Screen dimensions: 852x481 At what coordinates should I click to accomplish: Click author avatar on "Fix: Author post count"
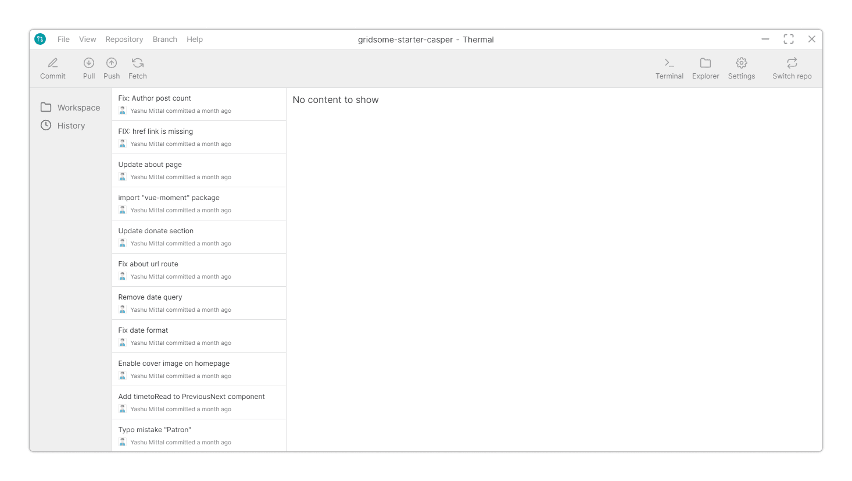[123, 111]
